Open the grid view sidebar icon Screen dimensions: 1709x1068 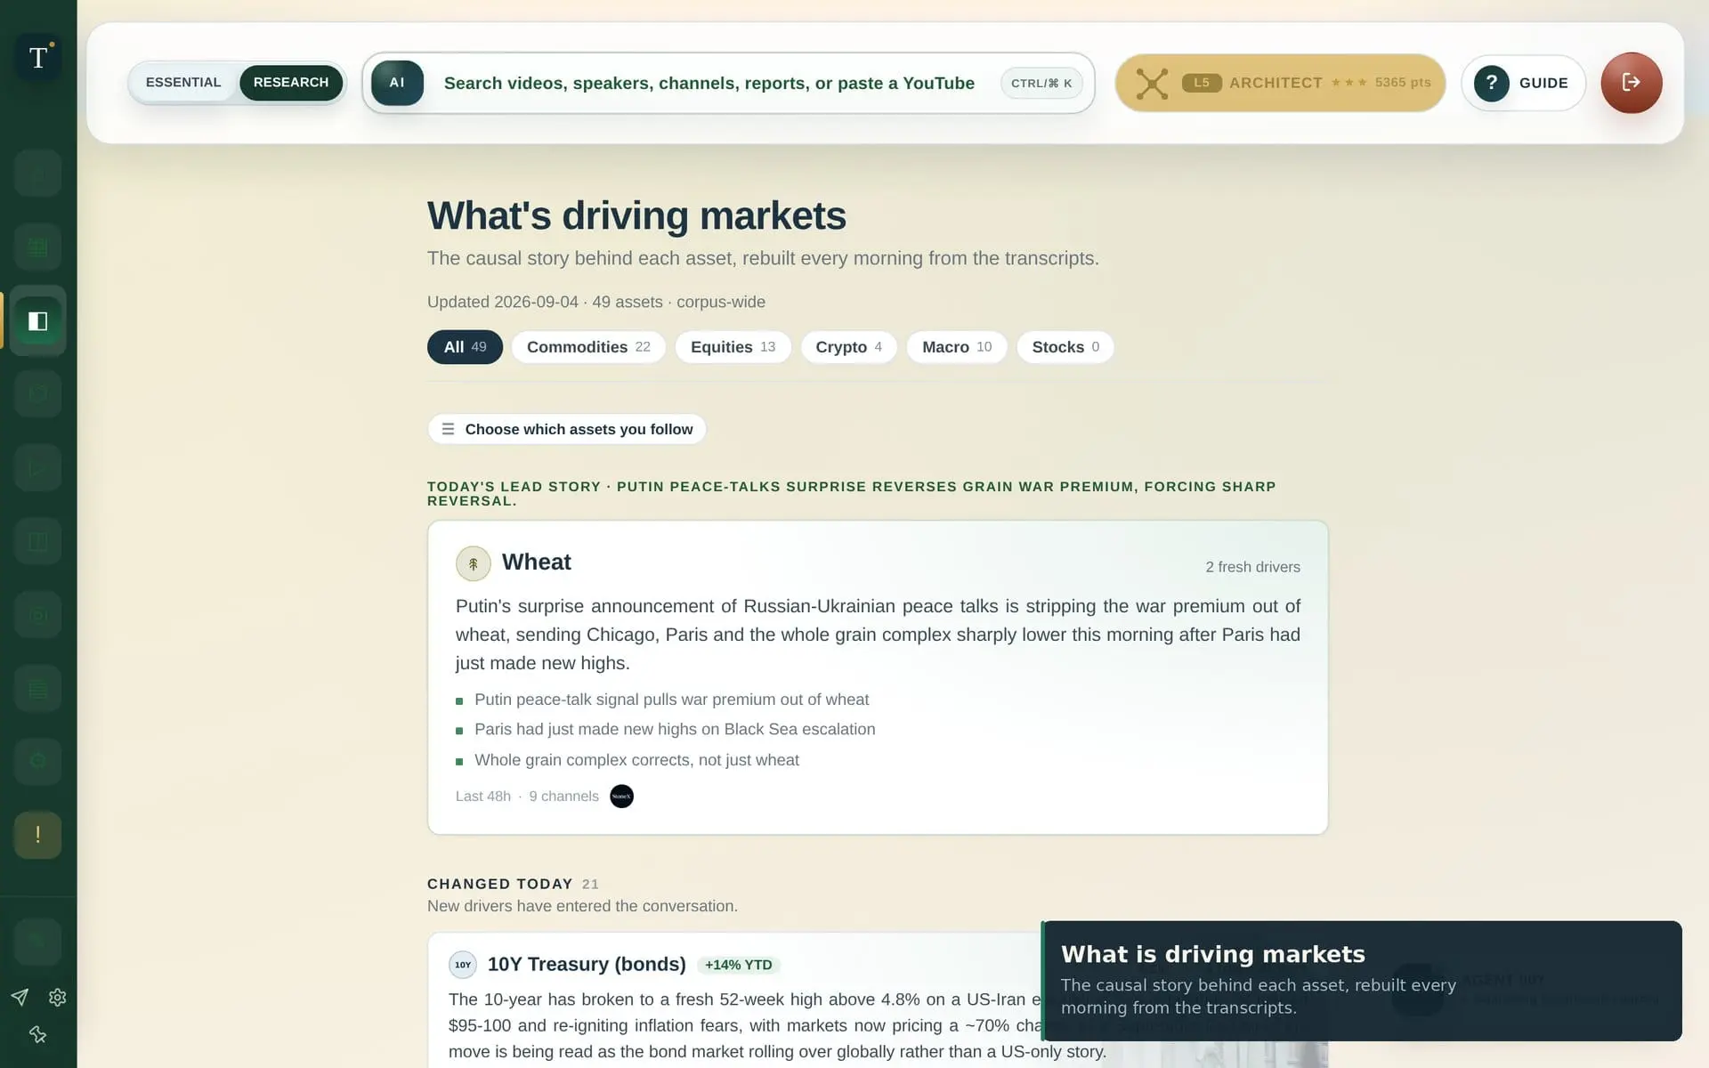(x=37, y=247)
